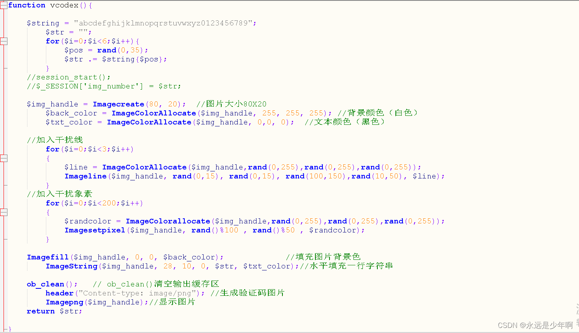Screen dimensions: 579x333
Task: Click the 'Imageline' function call
Action: tap(86, 176)
